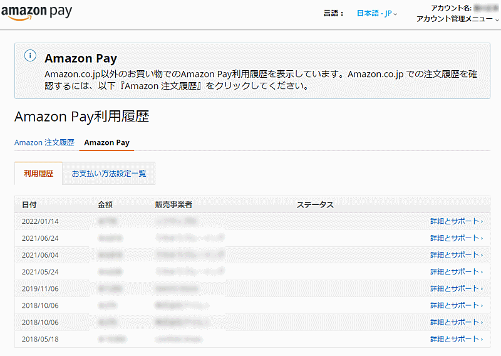Viewport: 501px width, 356px height.
Task: Click the 日付 column header
Action: pos(29,205)
